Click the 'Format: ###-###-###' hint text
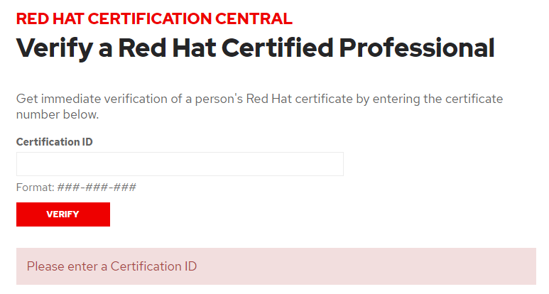 (76, 187)
